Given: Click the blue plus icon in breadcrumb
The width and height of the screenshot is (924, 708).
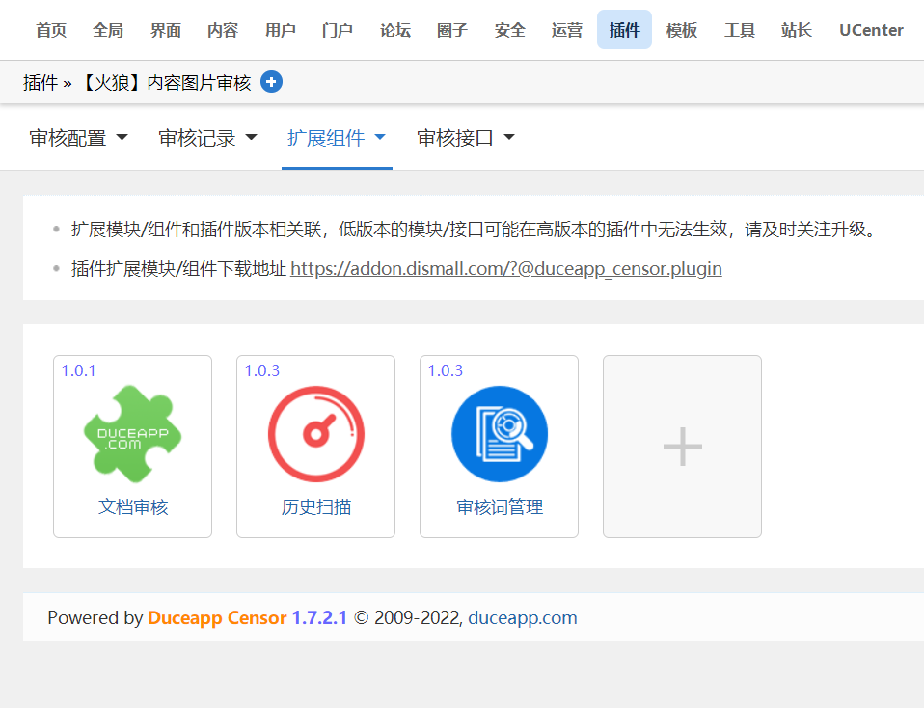Looking at the screenshot, I should click(x=271, y=82).
